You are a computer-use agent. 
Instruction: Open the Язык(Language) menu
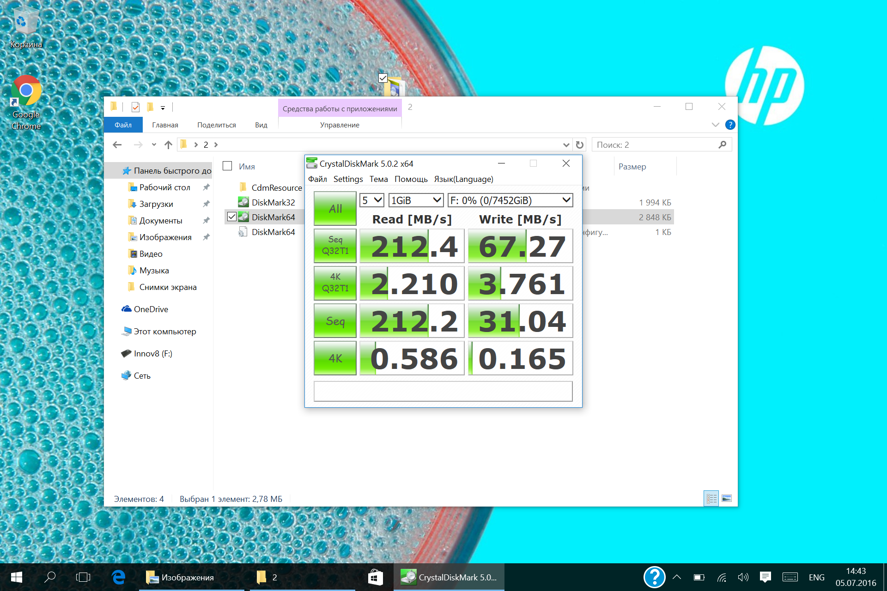[x=463, y=179]
